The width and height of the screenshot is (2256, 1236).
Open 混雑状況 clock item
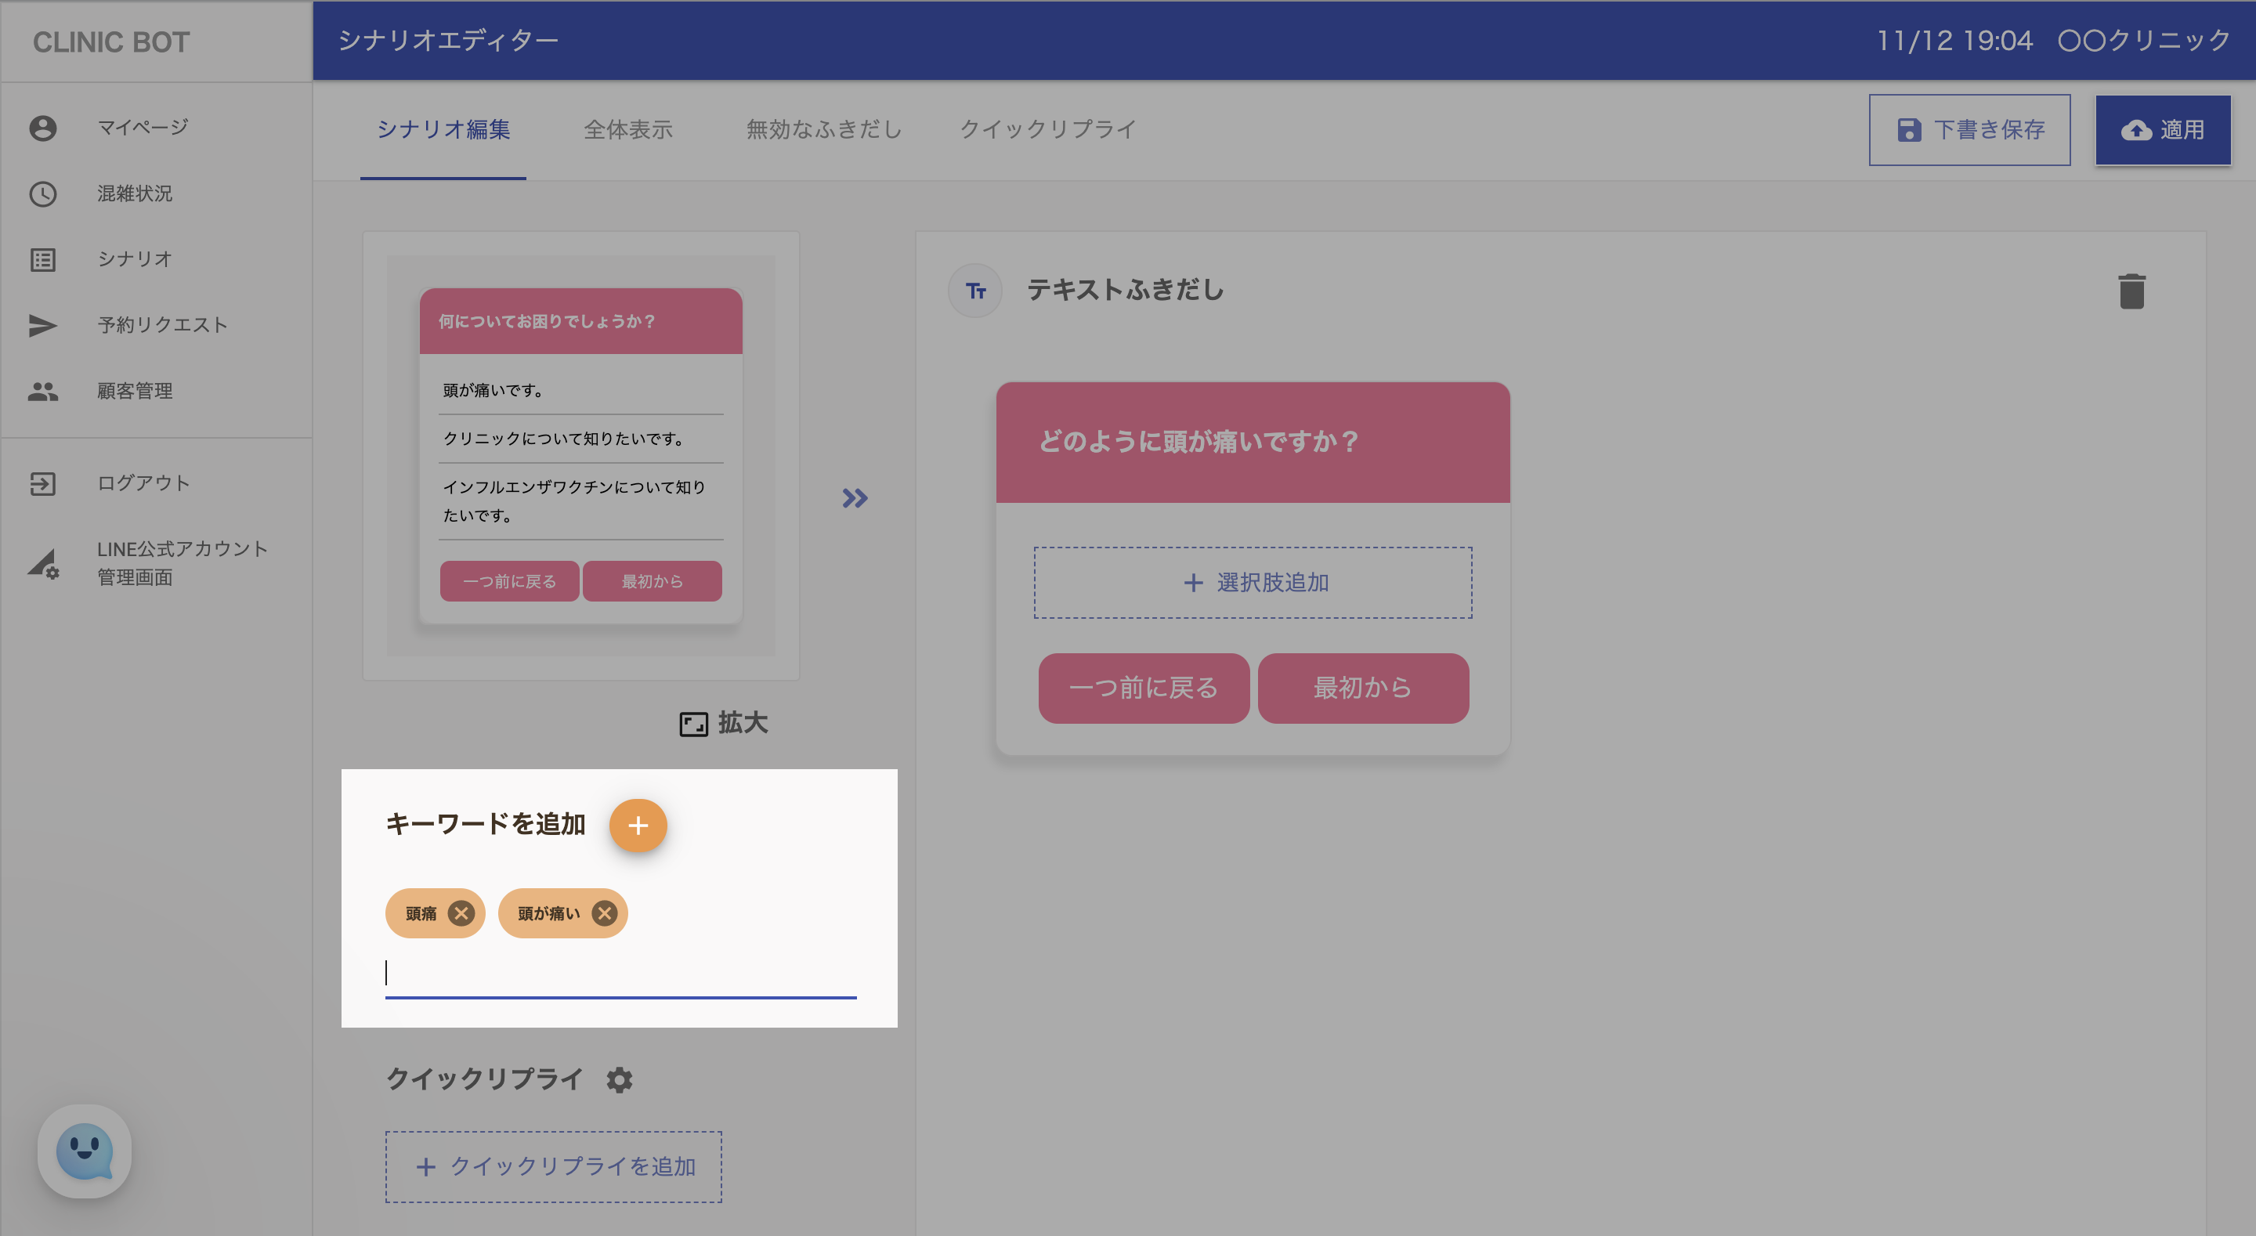[134, 193]
